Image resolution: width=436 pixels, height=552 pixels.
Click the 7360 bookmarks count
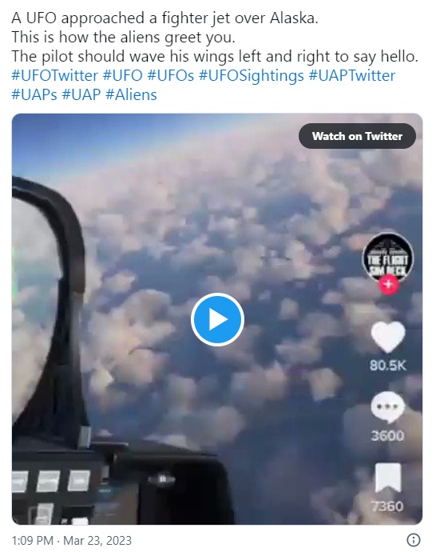click(388, 506)
